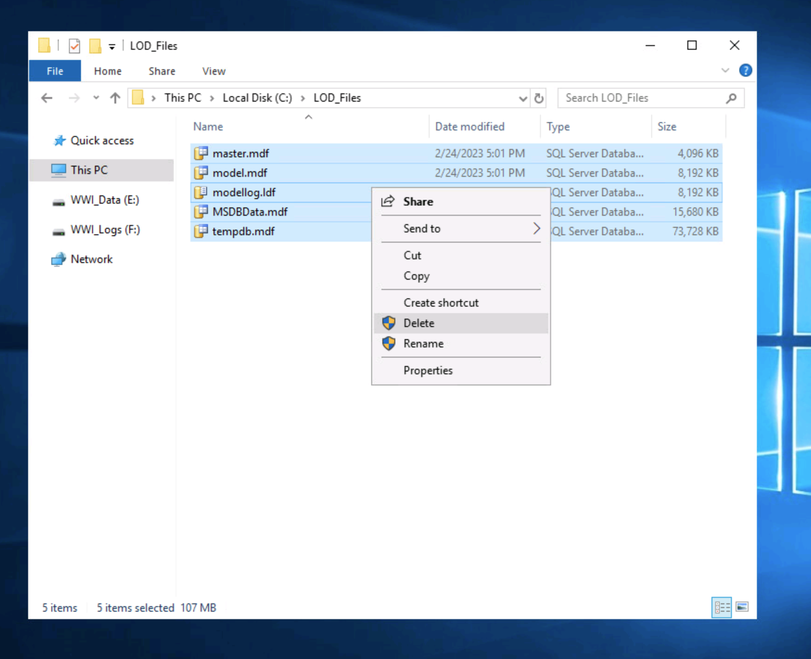Open Network in the navigation pane
The width and height of the screenshot is (811, 659).
pyautogui.click(x=91, y=259)
